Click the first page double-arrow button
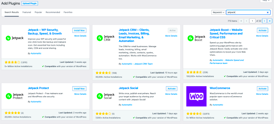This screenshot has width=274, height=124. point(241,21)
